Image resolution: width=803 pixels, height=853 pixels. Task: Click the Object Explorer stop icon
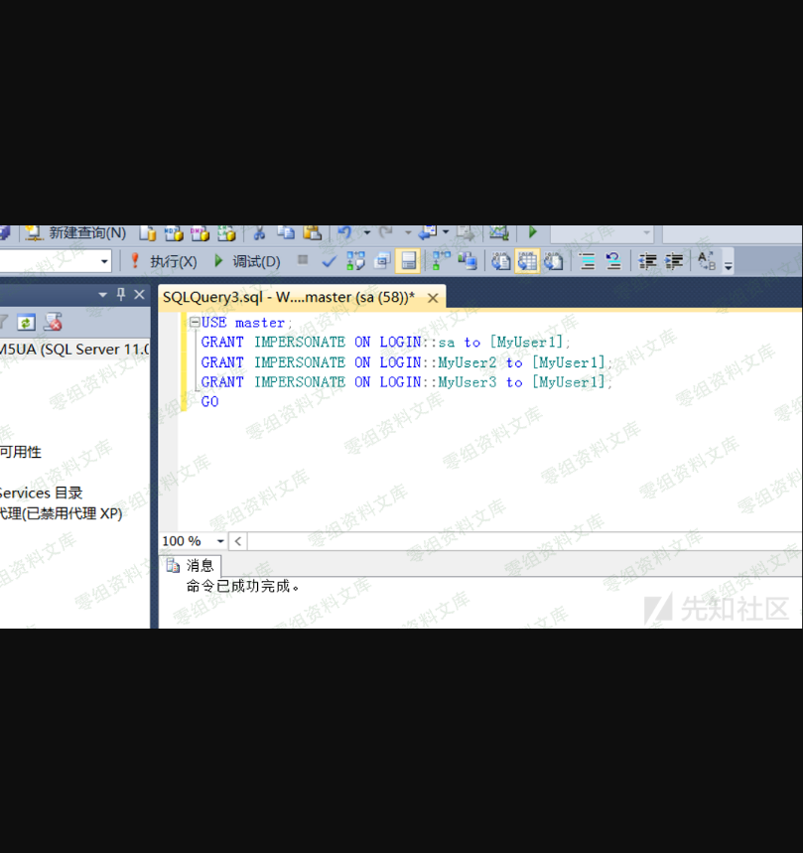coord(53,322)
